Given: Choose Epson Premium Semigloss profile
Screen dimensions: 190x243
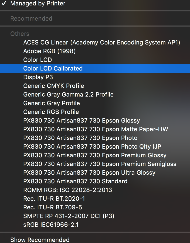Looking at the screenshot, I should (100, 164).
